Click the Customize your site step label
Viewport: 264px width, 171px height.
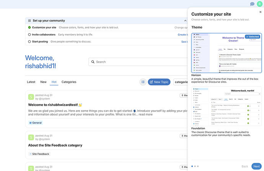[x=44, y=28]
